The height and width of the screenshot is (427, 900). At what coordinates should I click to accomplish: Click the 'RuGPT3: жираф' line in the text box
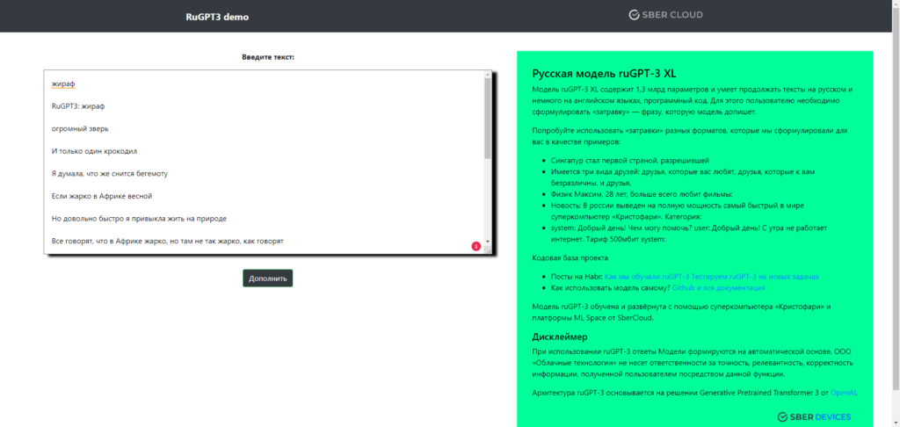pos(78,106)
